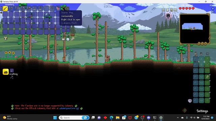
Task: Open the bestiary book icon
Action: (63, 39)
